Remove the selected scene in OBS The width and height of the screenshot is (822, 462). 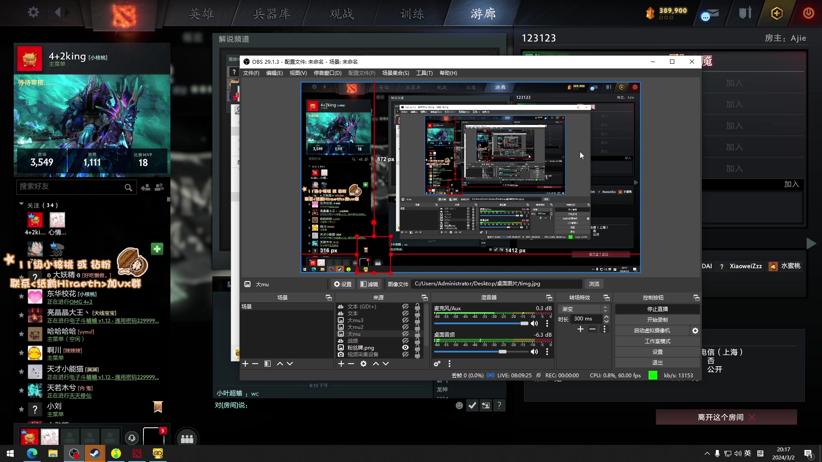(x=256, y=364)
